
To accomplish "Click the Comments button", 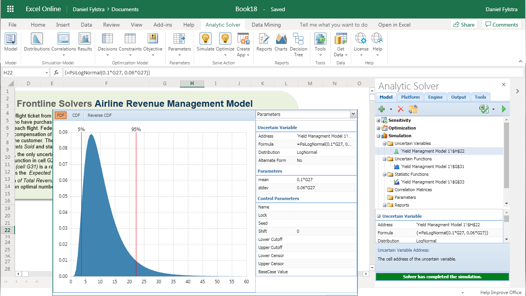I will pyautogui.click(x=501, y=25).
